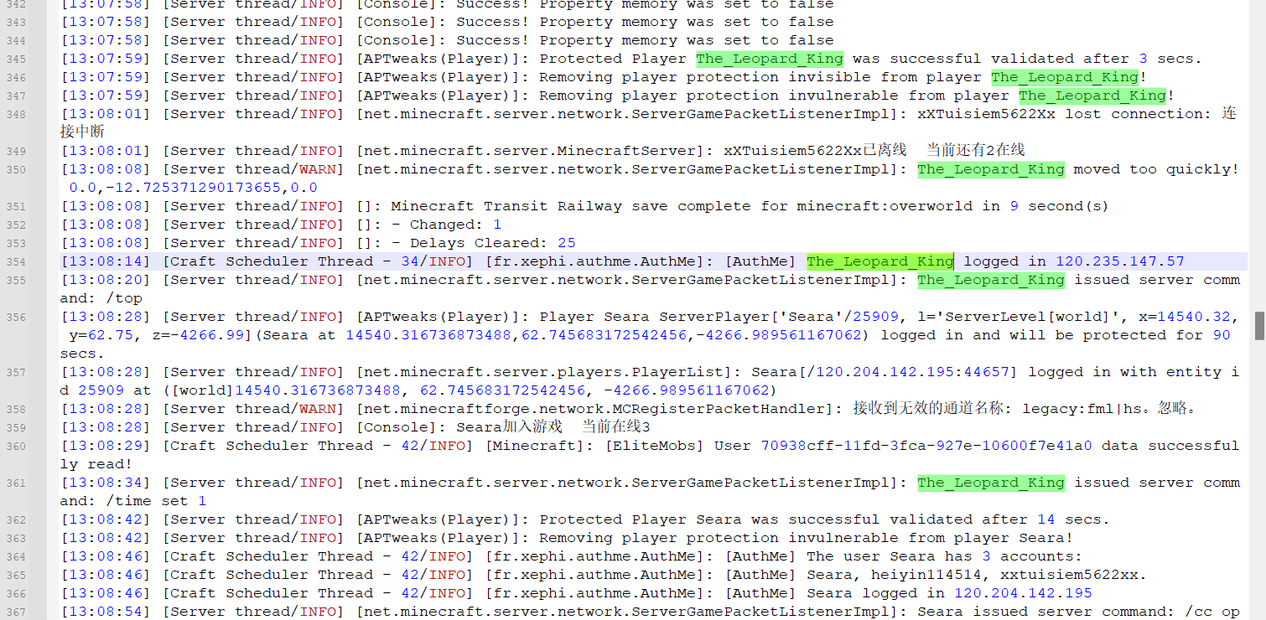Click line number 361 in the gutter
Image resolution: width=1266 pixels, height=620 pixels.
16,483
